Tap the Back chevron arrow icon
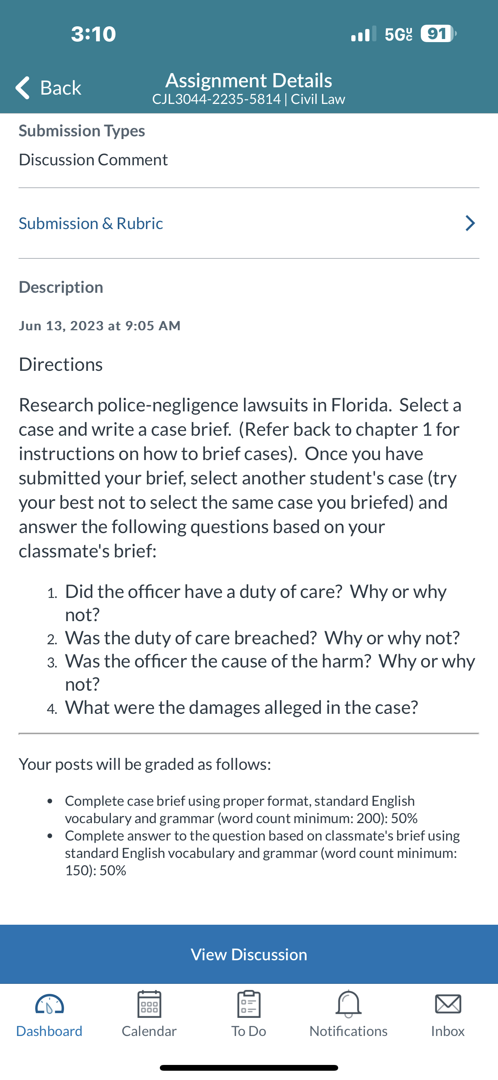The height and width of the screenshot is (1080, 498). pos(23,88)
